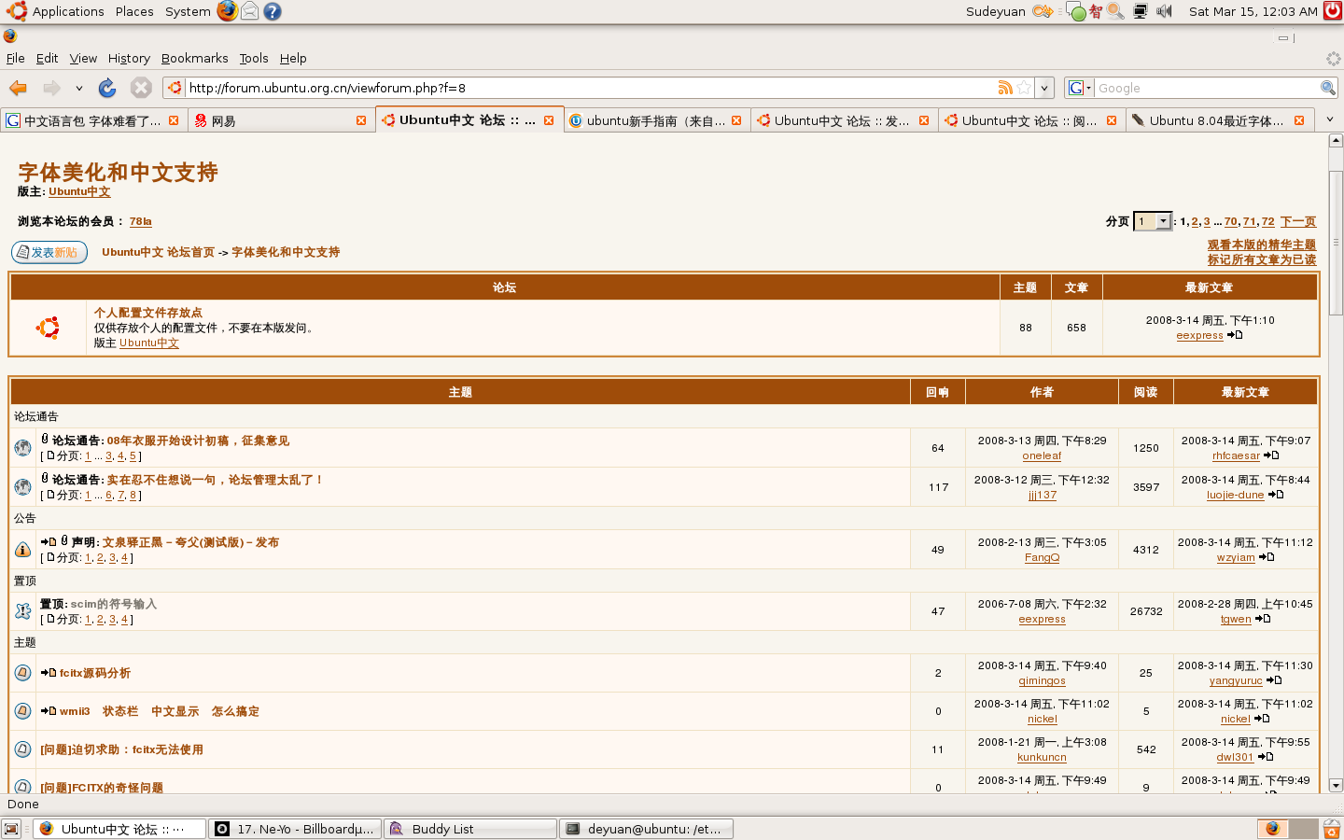This screenshot has height=840, width=1344.
Task: Open the 个人配置文件存放点 subforum link
Action: pos(147,313)
